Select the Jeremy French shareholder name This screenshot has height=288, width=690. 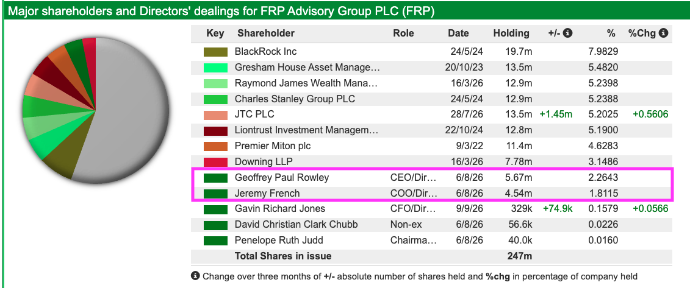pos(267,194)
